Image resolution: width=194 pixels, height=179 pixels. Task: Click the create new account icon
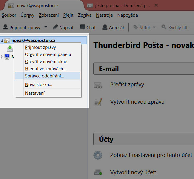tap(98, 172)
